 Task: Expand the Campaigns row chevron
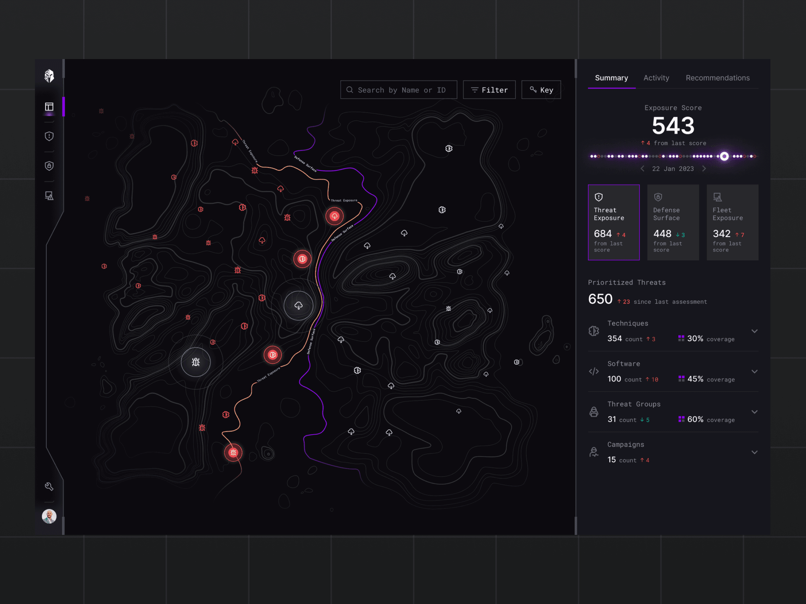click(x=754, y=452)
